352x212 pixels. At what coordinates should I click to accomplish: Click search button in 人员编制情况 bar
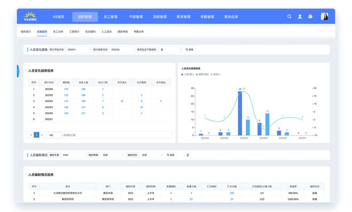click(x=171, y=155)
